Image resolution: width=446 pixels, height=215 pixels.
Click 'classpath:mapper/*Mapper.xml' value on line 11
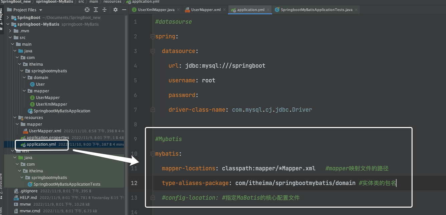(x=269, y=168)
